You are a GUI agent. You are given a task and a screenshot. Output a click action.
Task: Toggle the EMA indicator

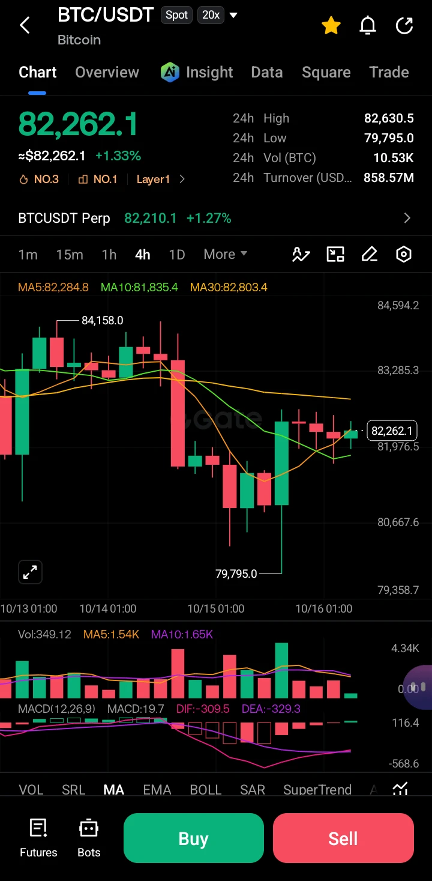click(x=157, y=789)
